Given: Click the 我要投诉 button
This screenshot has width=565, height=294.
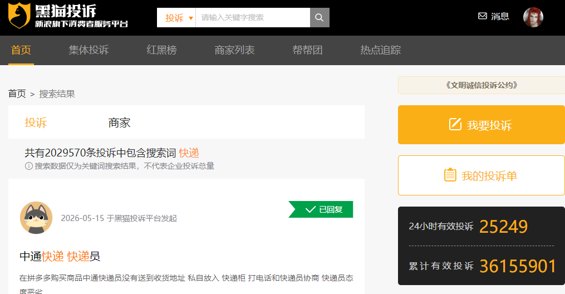Looking at the screenshot, I should (x=482, y=125).
